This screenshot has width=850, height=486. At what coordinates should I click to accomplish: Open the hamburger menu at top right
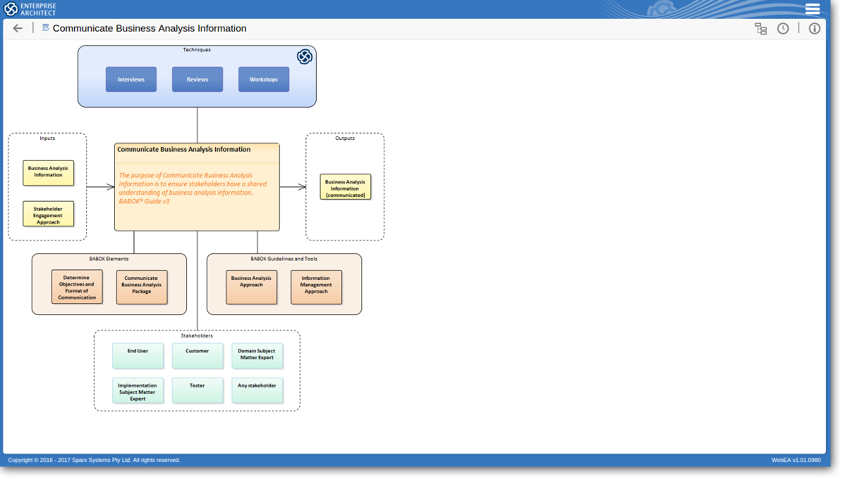tap(812, 9)
